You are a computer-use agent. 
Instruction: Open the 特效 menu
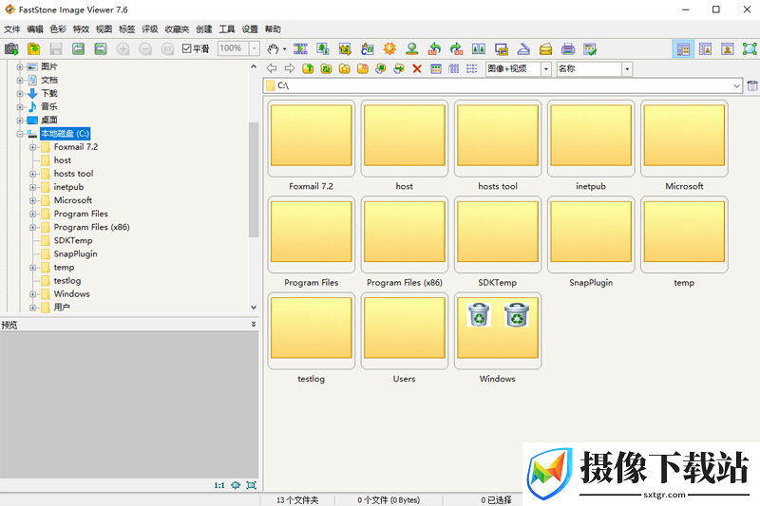[x=81, y=29]
